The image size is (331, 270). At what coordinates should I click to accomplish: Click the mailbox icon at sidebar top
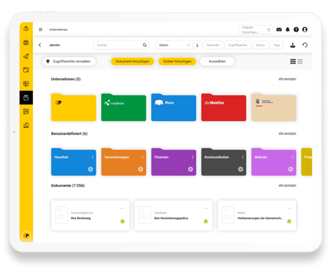[x=26, y=29]
